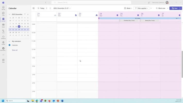The width and height of the screenshot is (183, 103).
Task: Click the weather icon on Sunday 21
Action: (x=55, y=15)
